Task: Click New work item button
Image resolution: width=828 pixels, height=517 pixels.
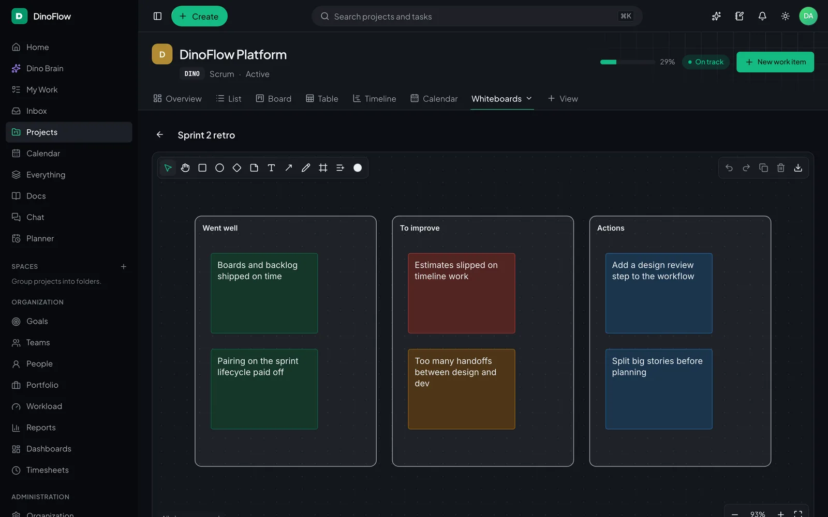Action: [775, 62]
